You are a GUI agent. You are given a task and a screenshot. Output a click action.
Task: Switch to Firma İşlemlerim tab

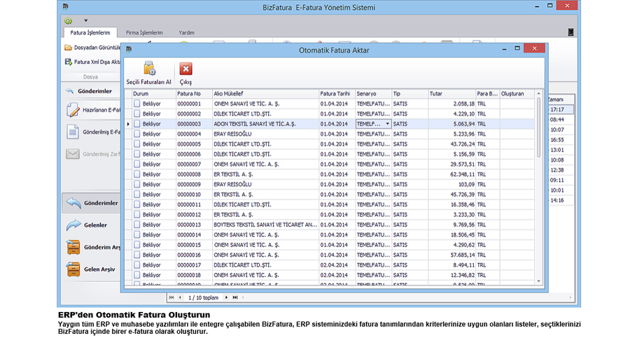144,32
